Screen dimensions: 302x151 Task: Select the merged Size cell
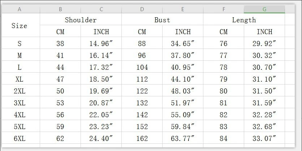pyautogui.click(x=20, y=26)
